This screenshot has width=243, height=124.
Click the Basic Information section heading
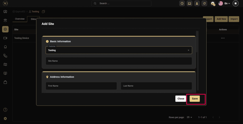(x=60, y=41)
